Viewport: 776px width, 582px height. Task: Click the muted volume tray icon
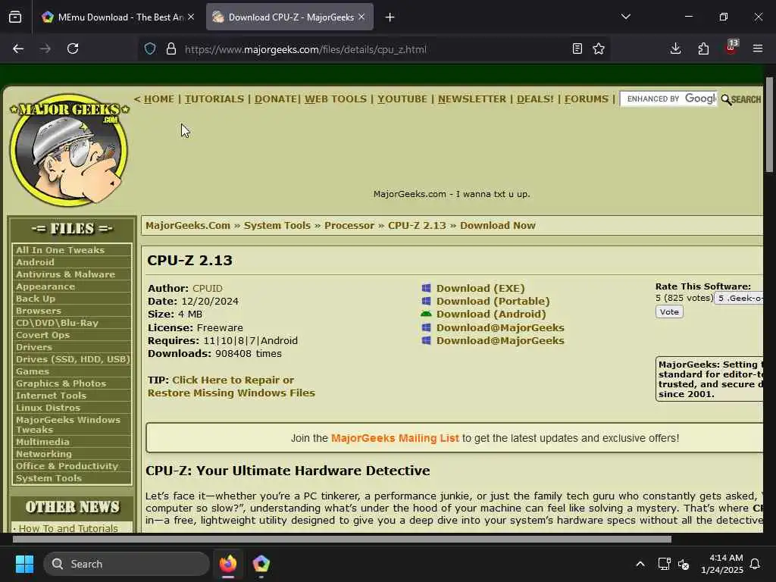(x=684, y=564)
